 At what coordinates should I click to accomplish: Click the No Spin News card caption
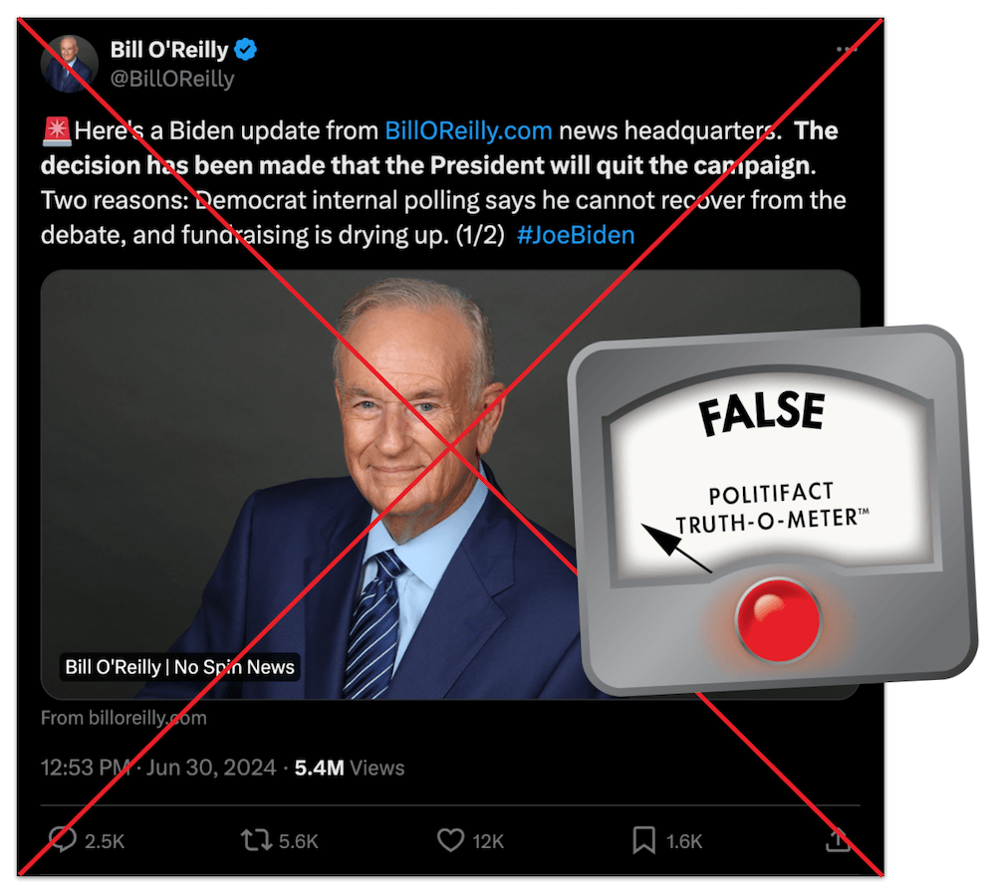click(x=179, y=667)
